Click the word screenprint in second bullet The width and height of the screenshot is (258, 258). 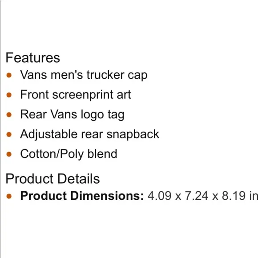tap(83, 95)
